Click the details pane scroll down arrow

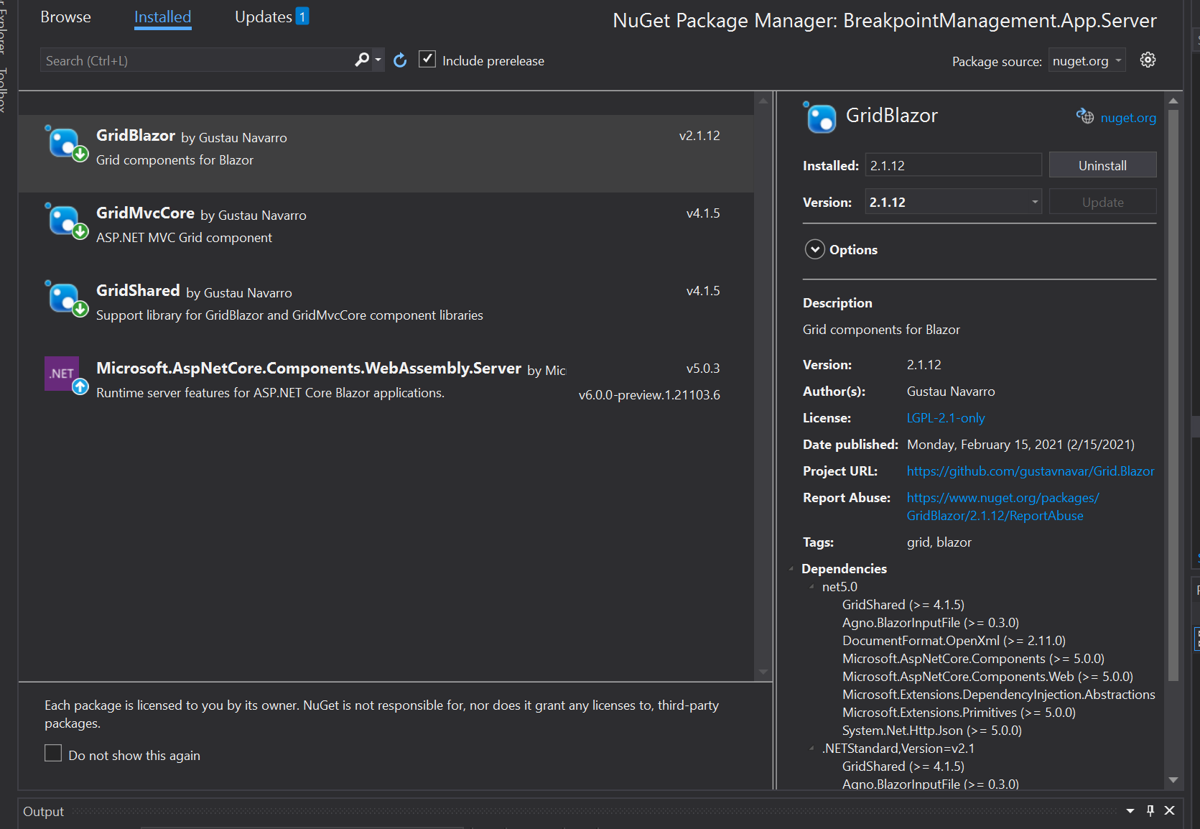1173,779
